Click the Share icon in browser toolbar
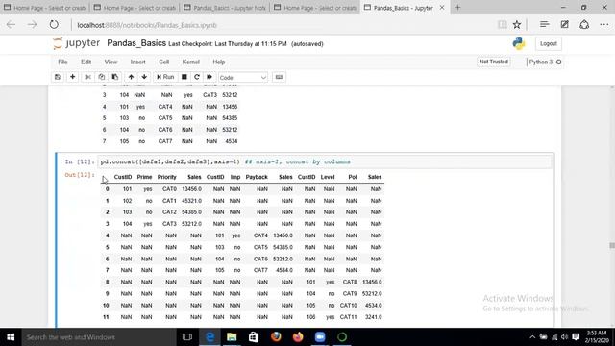This screenshot has height=346, width=615. pyautogui.click(x=584, y=24)
